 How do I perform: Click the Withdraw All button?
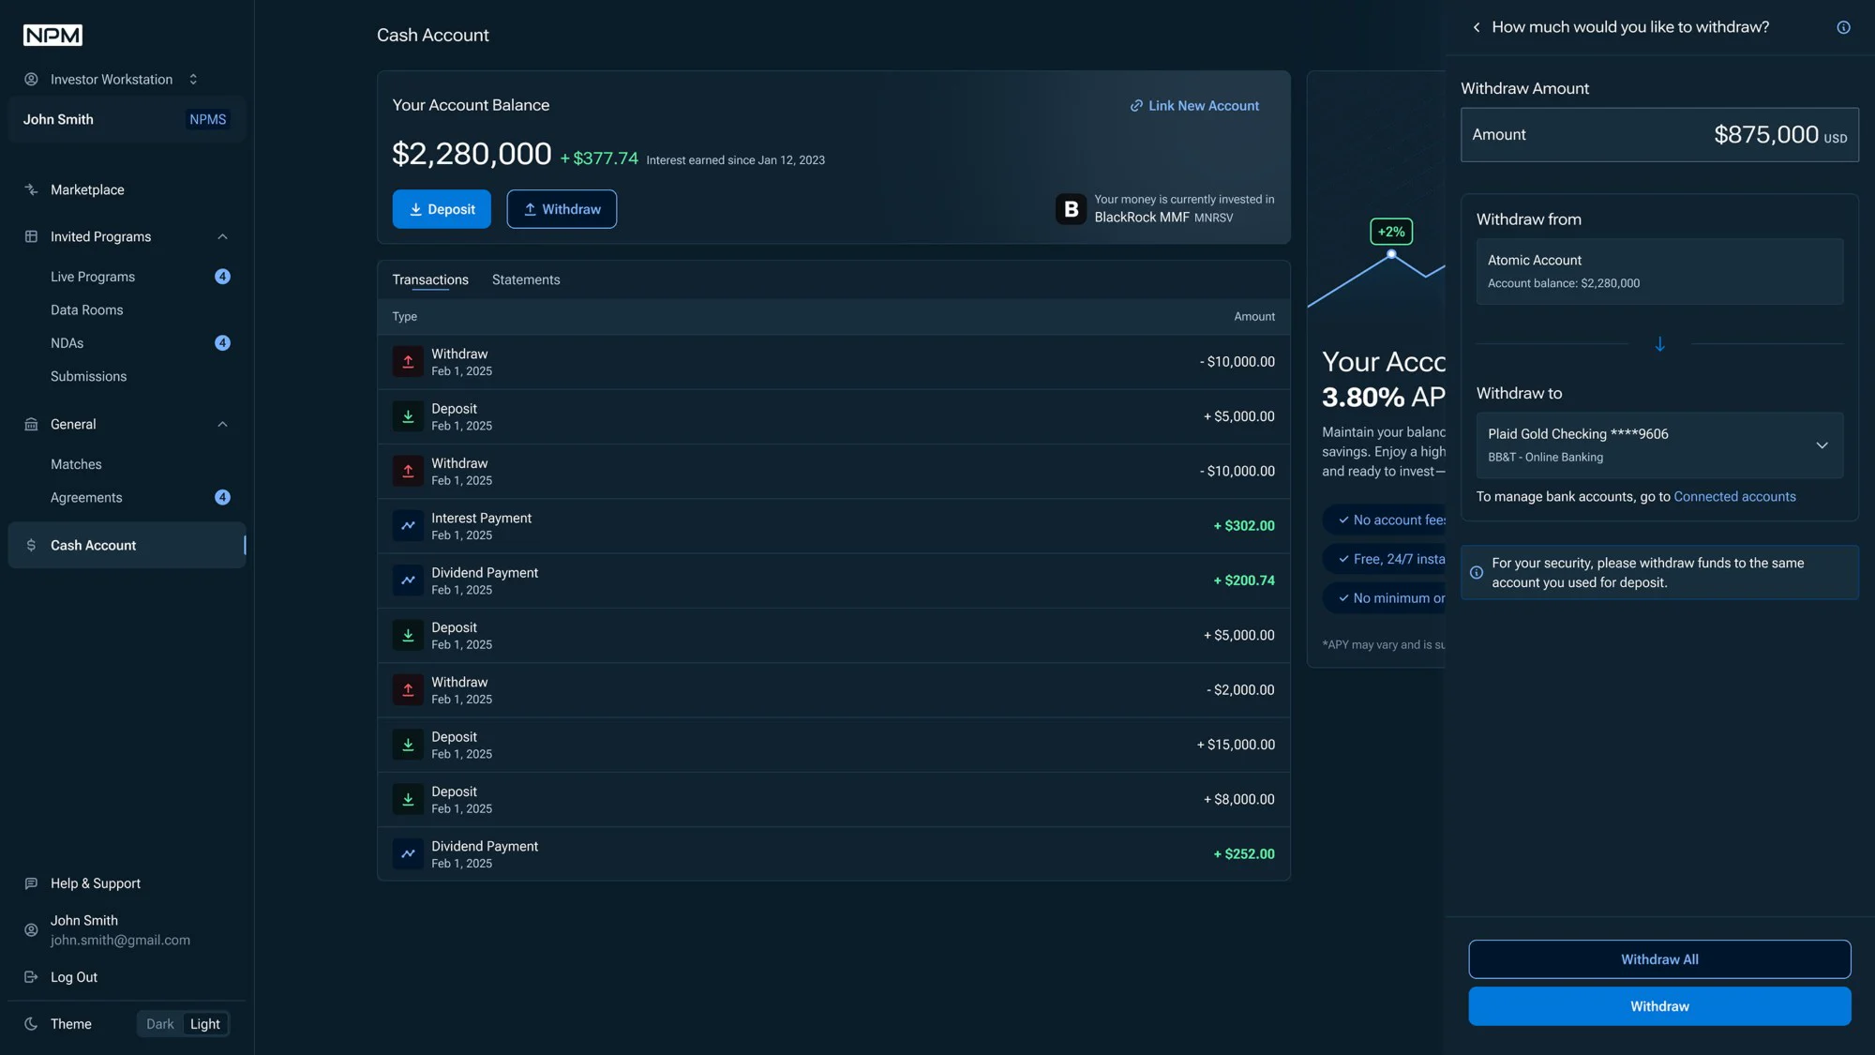pyautogui.click(x=1659, y=959)
